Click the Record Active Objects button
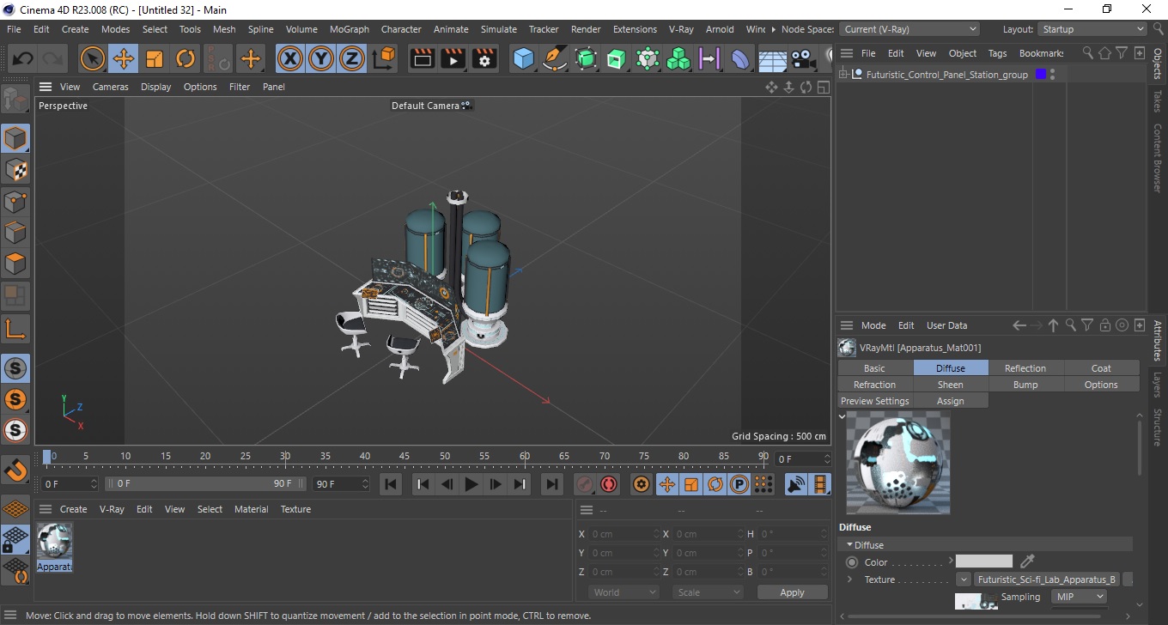Viewport: 1168px width, 625px height. coord(585,484)
